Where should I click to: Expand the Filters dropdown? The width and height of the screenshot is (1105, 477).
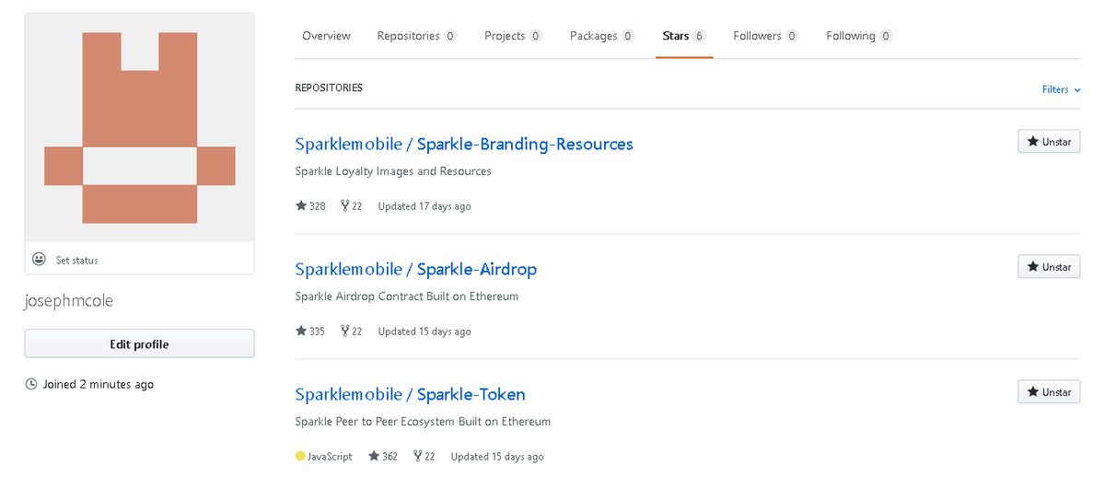coord(1061,89)
